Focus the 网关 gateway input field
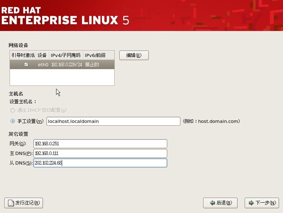 pyautogui.click(x=100, y=144)
